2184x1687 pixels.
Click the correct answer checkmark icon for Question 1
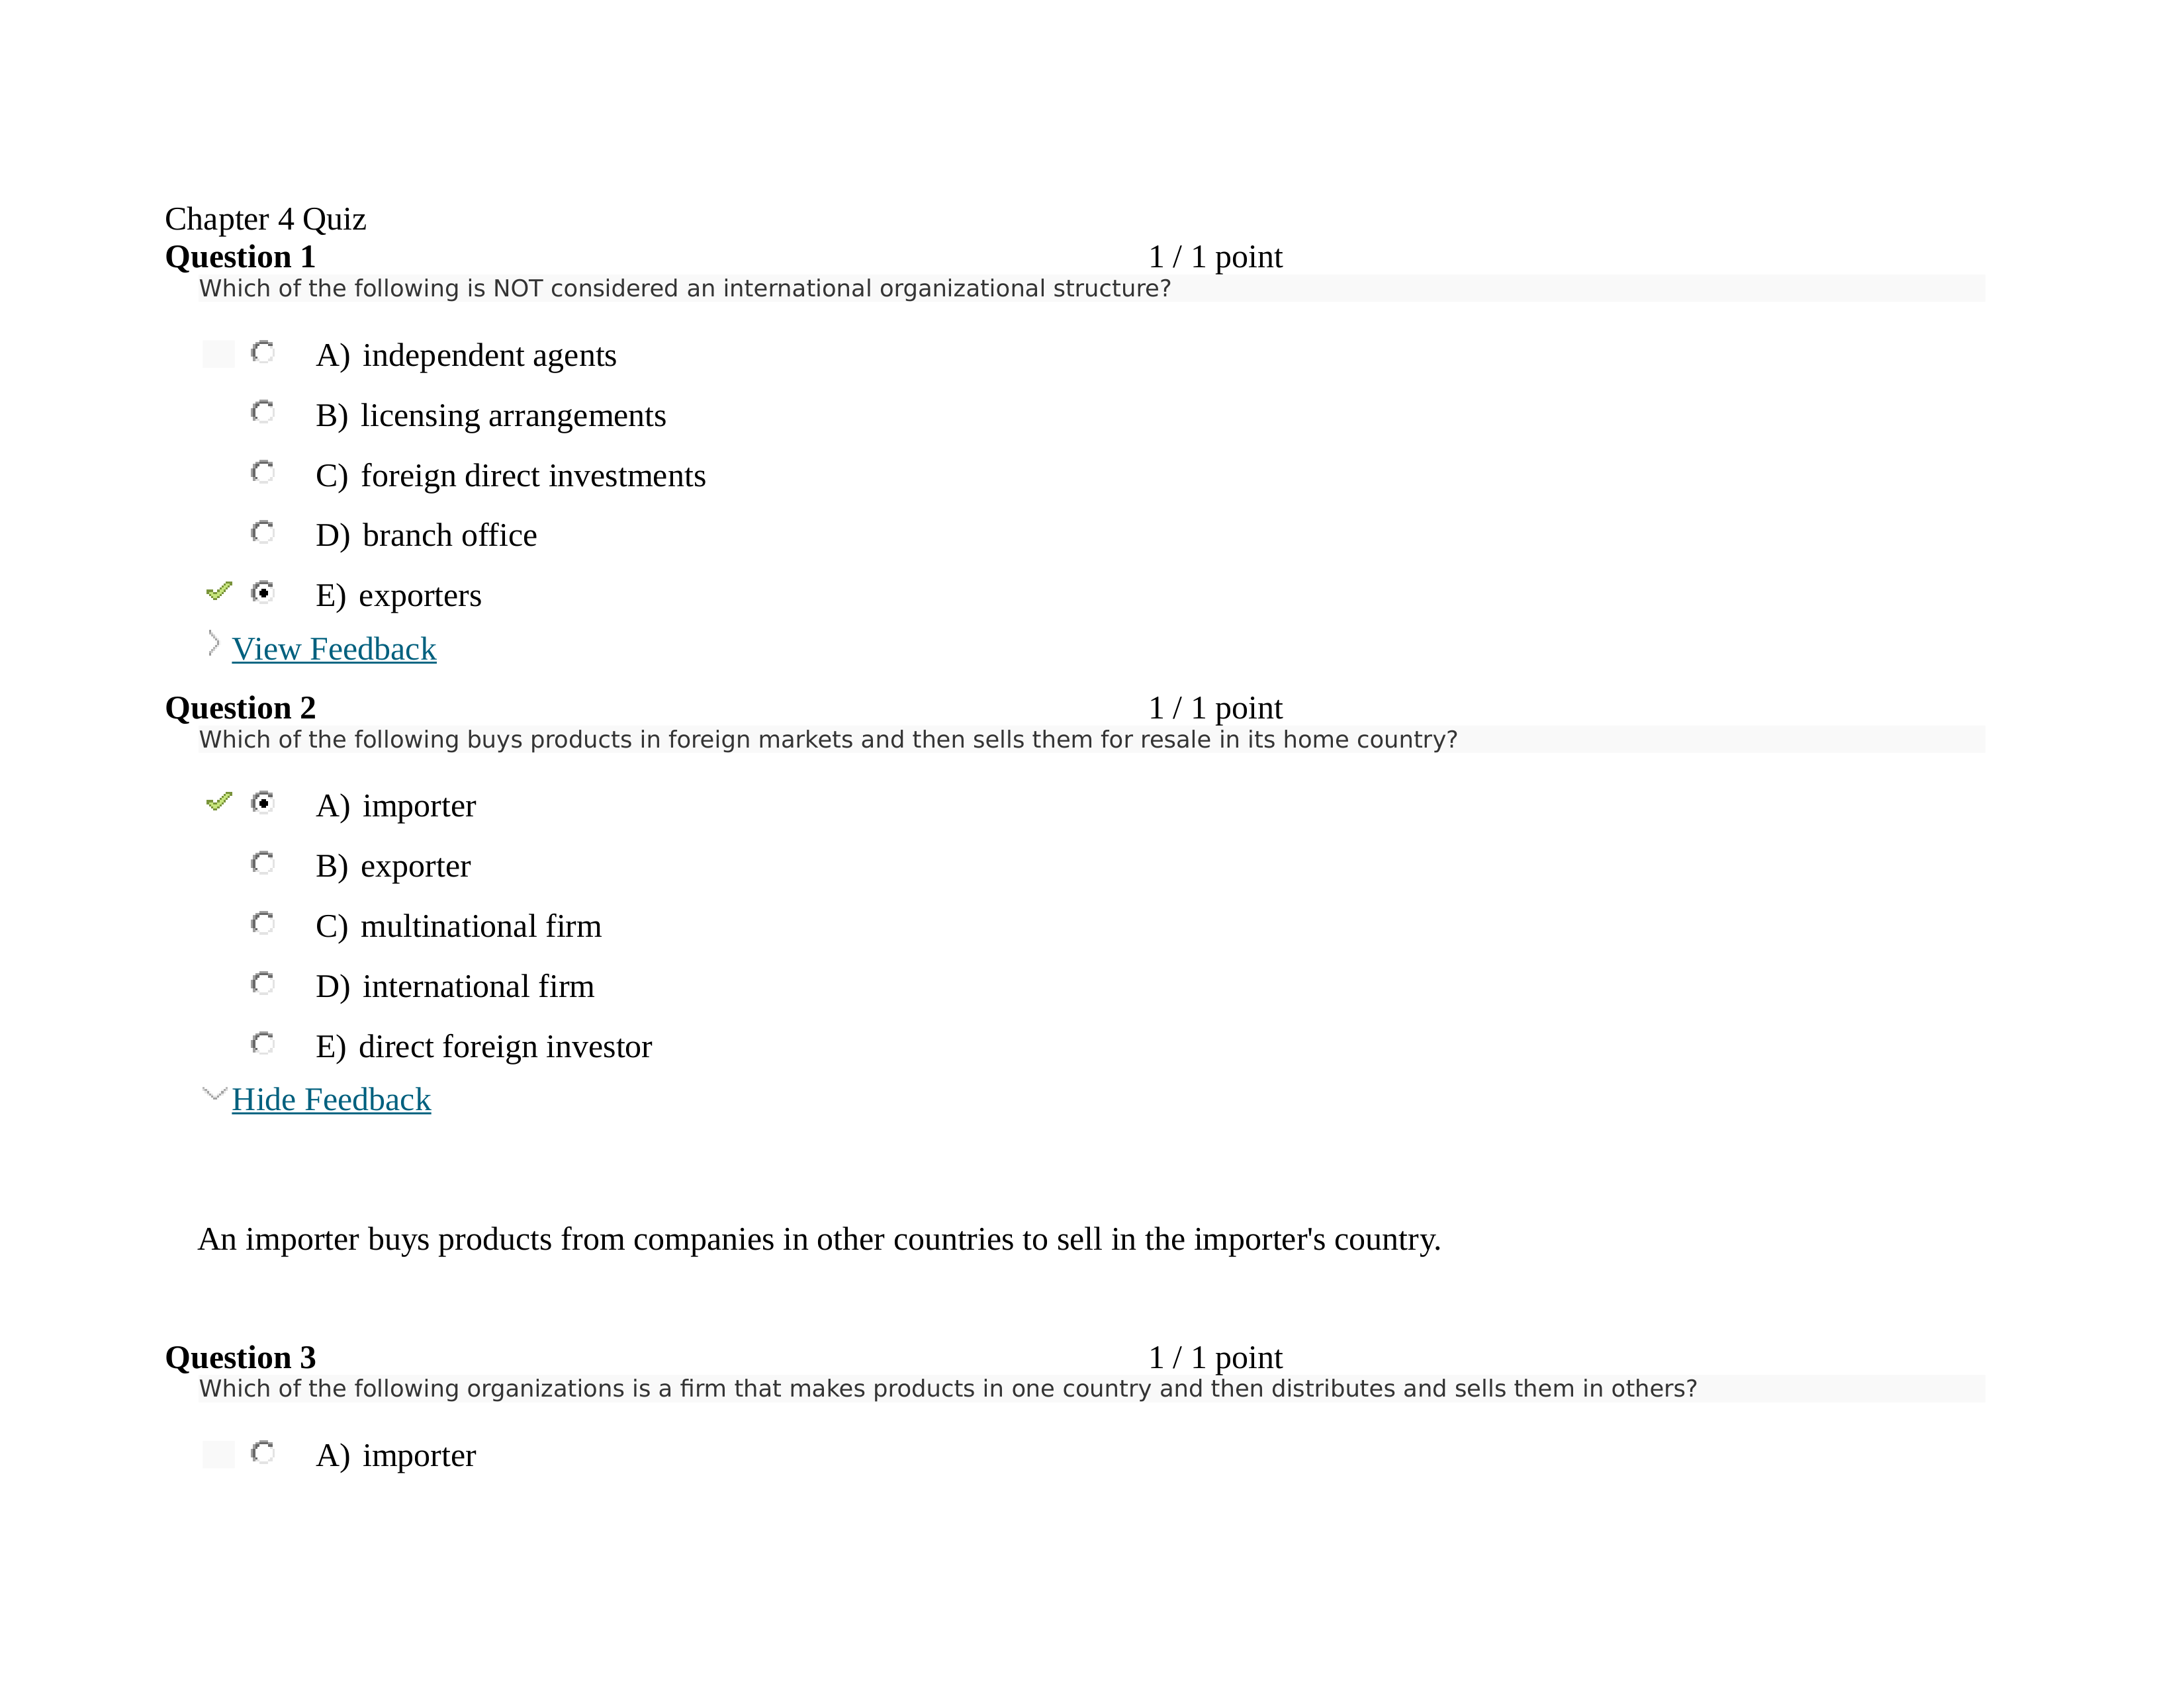coord(216,593)
